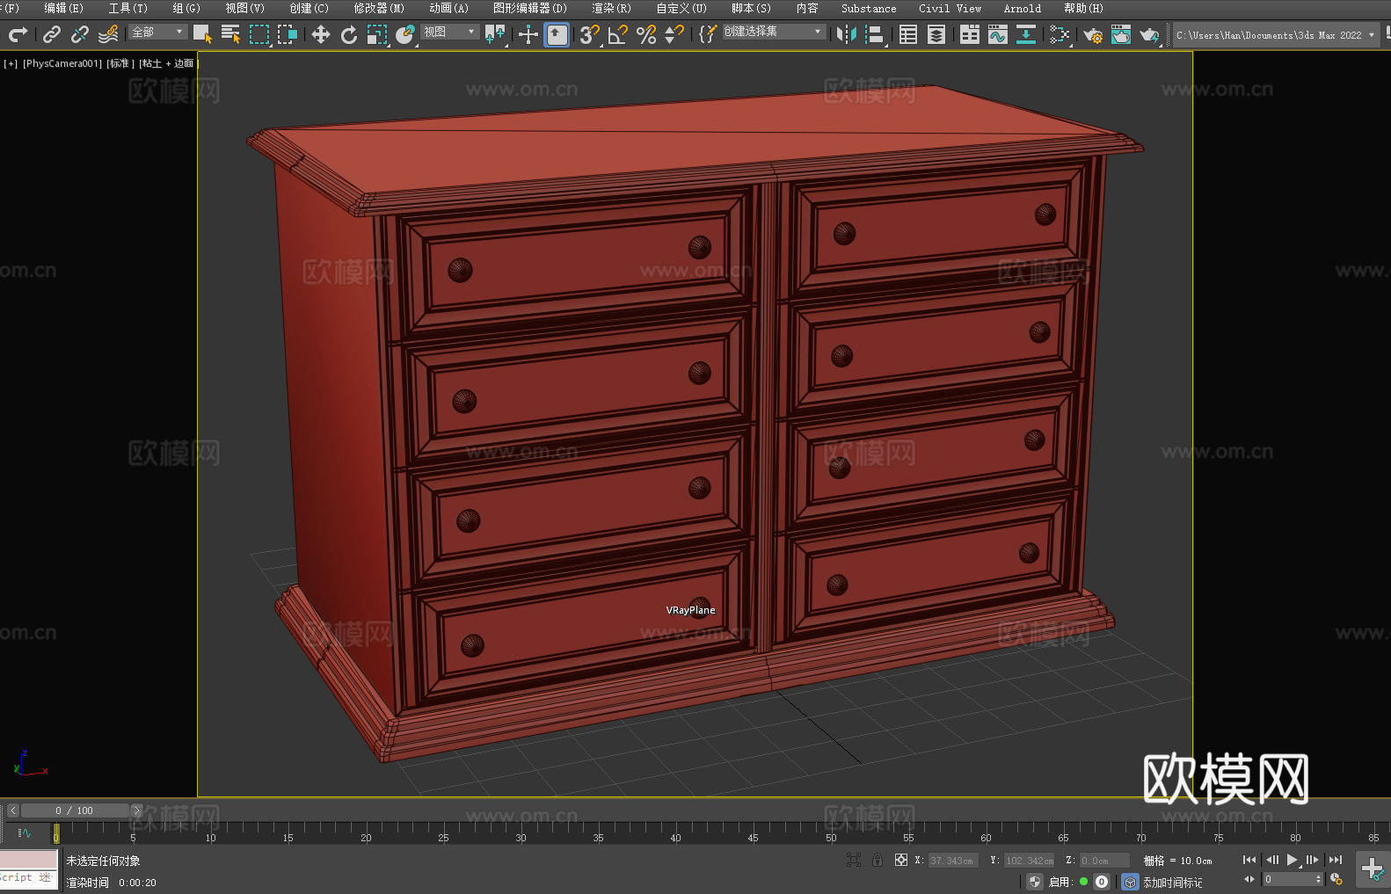Click the time slider left arrow
Image resolution: width=1391 pixels, height=894 pixels.
pos(13,810)
